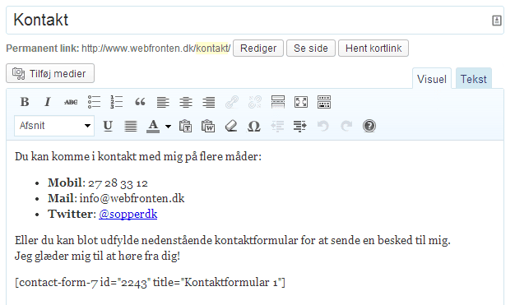Click the Mail info@webfronten.dk line
The height and width of the screenshot is (305, 515).
(116, 198)
